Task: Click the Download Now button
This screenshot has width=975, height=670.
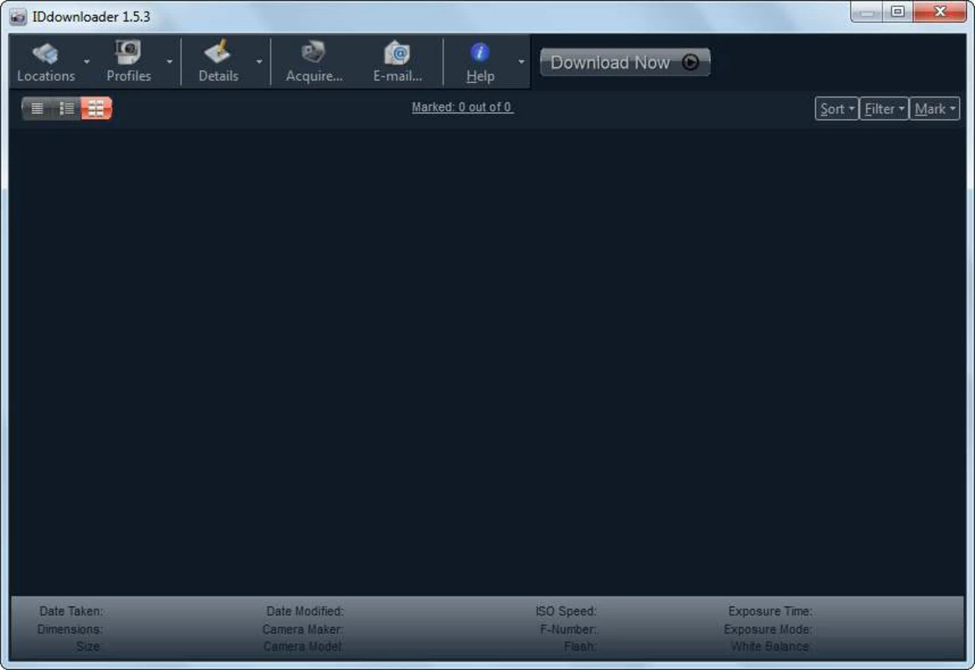Action: 625,62
